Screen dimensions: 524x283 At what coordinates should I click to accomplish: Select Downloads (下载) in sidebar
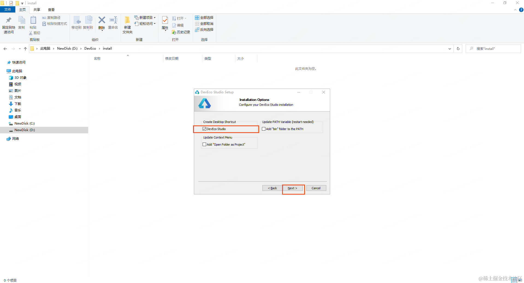17,104
